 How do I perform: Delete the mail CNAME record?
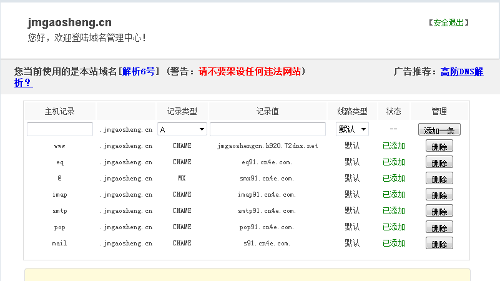click(x=439, y=244)
